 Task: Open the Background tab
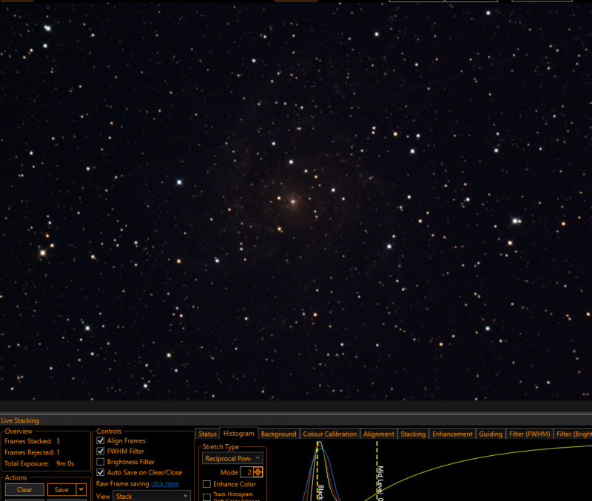[279, 434]
